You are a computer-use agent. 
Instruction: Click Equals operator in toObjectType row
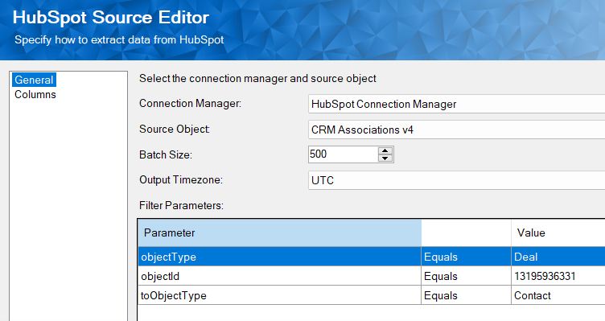coord(466,295)
